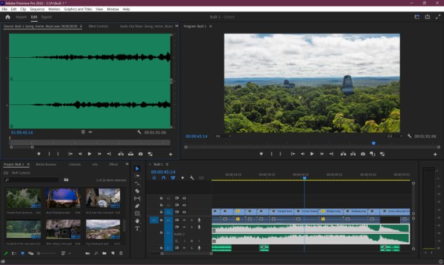Play sequence in Program monitor

point(312,154)
